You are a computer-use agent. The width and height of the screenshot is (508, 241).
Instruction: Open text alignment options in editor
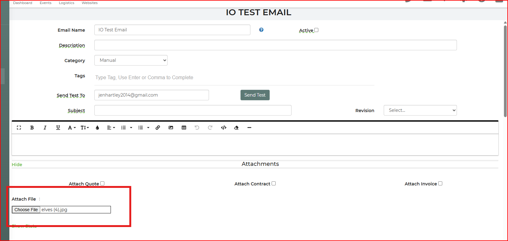point(111,128)
